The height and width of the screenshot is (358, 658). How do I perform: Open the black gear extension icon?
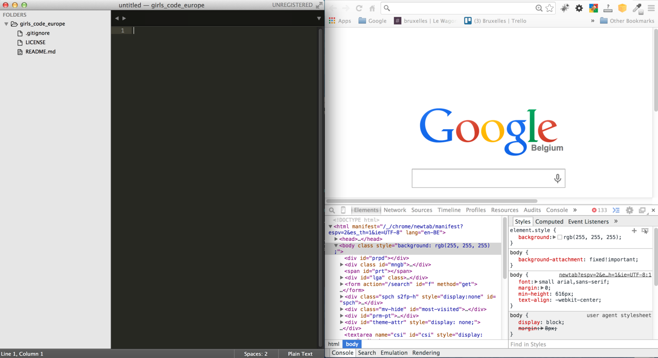(x=579, y=8)
